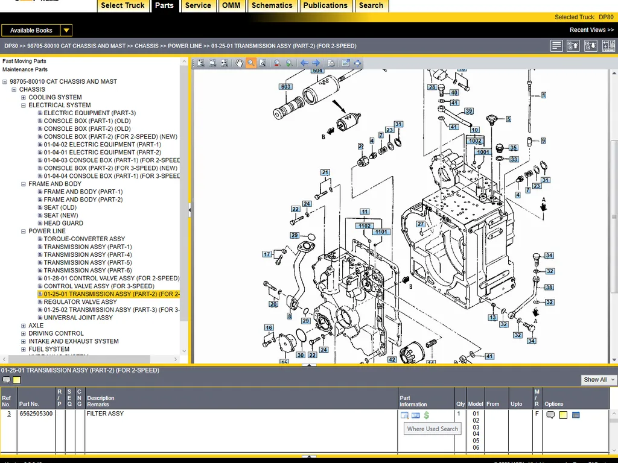Collapse the ELECTRICAL SYSTEM tree node
This screenshot has width=618, height=463.
tap(24, 106)
